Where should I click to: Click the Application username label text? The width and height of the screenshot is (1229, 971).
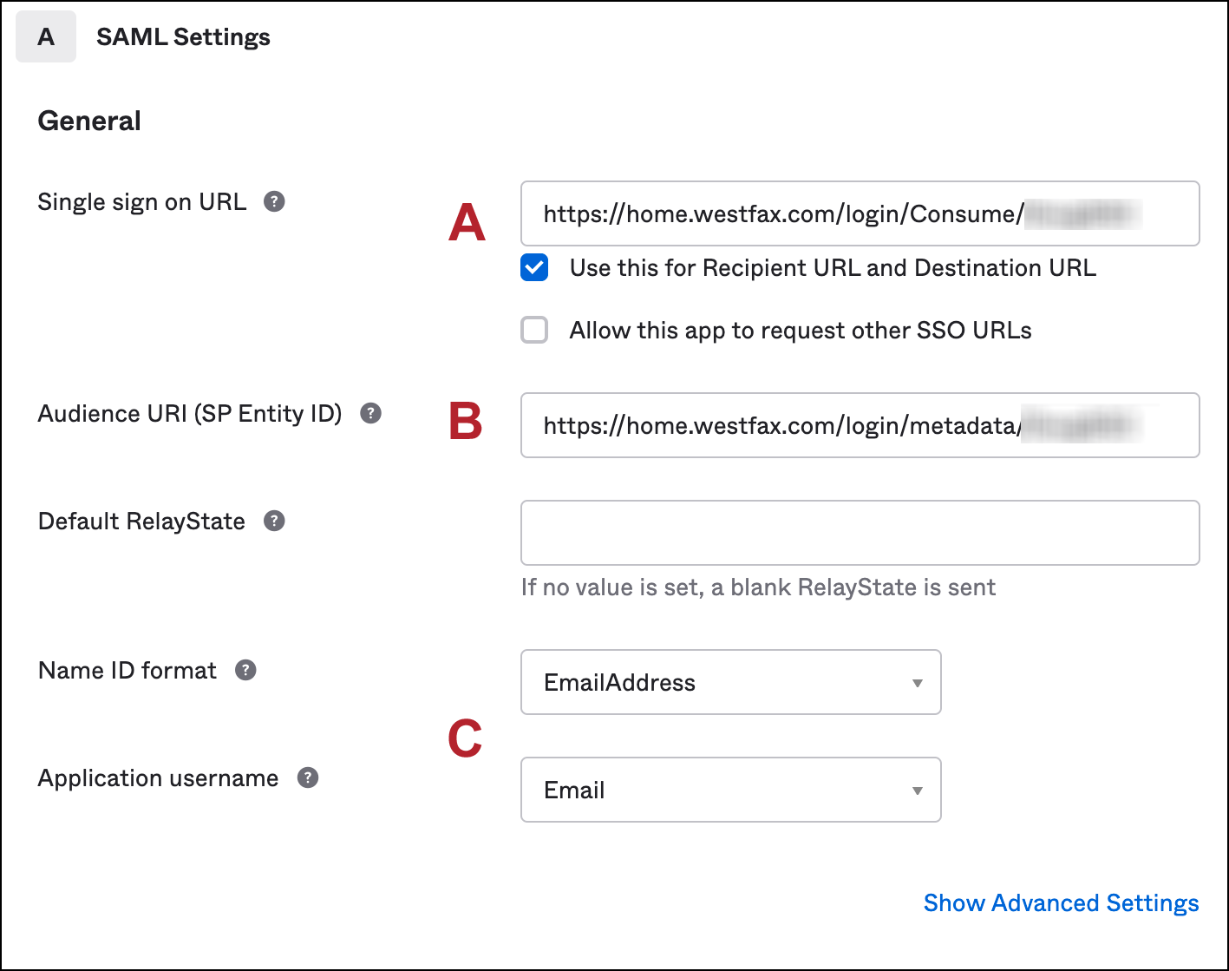coord(158,778)
